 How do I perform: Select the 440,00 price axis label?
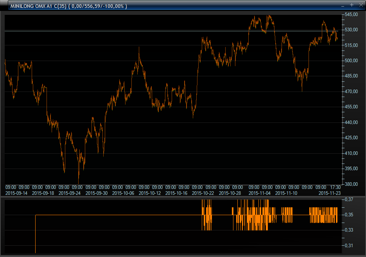pyautogui.click(x=352, y=122)
